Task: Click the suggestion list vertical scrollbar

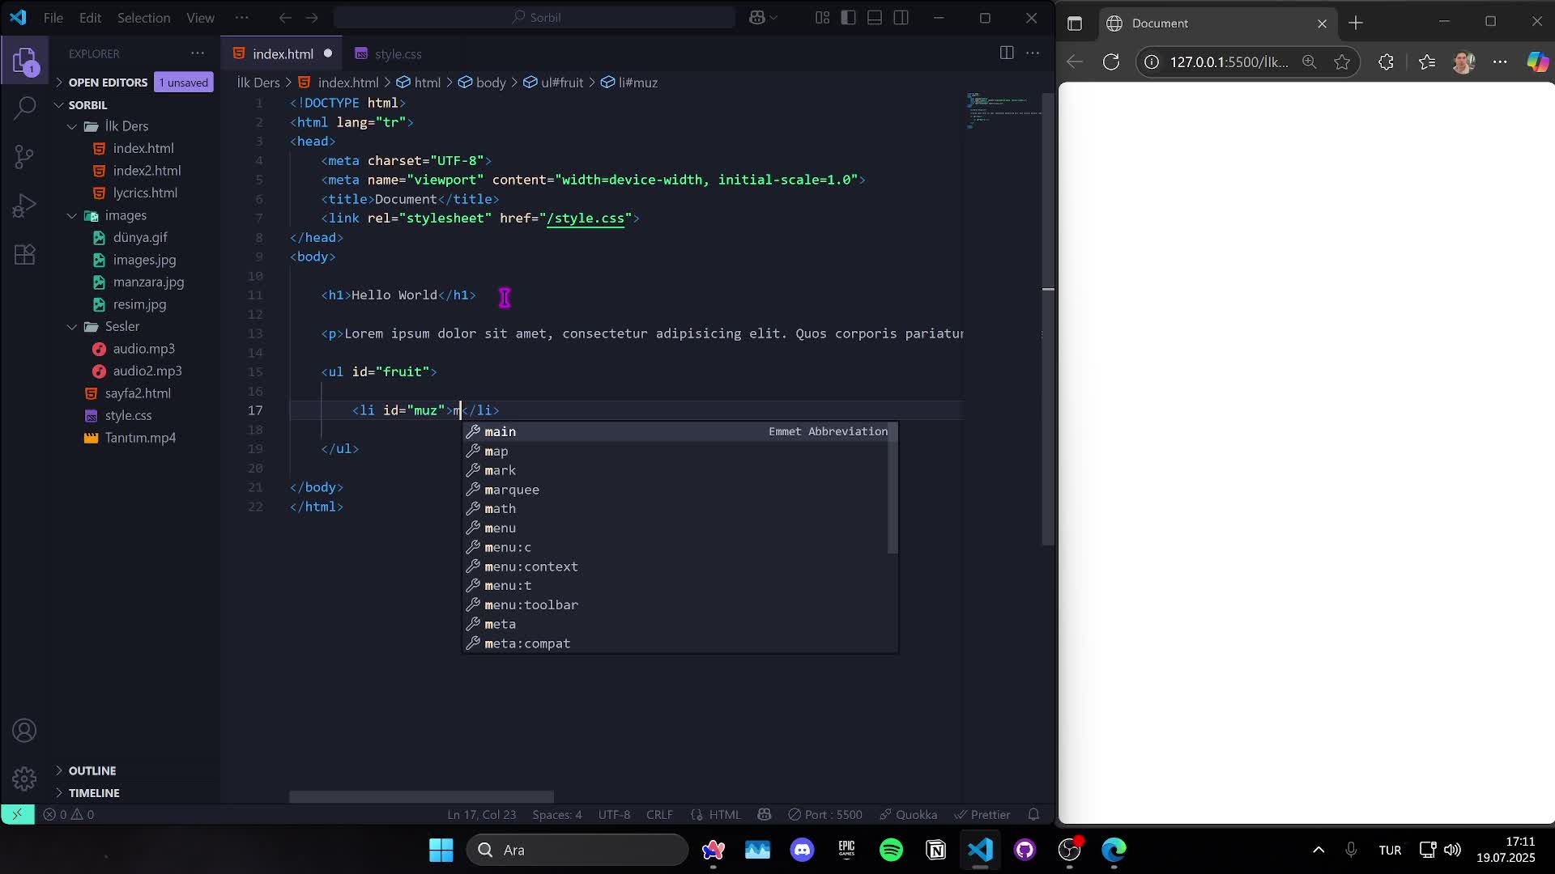Action: click(x=893, y=488)
